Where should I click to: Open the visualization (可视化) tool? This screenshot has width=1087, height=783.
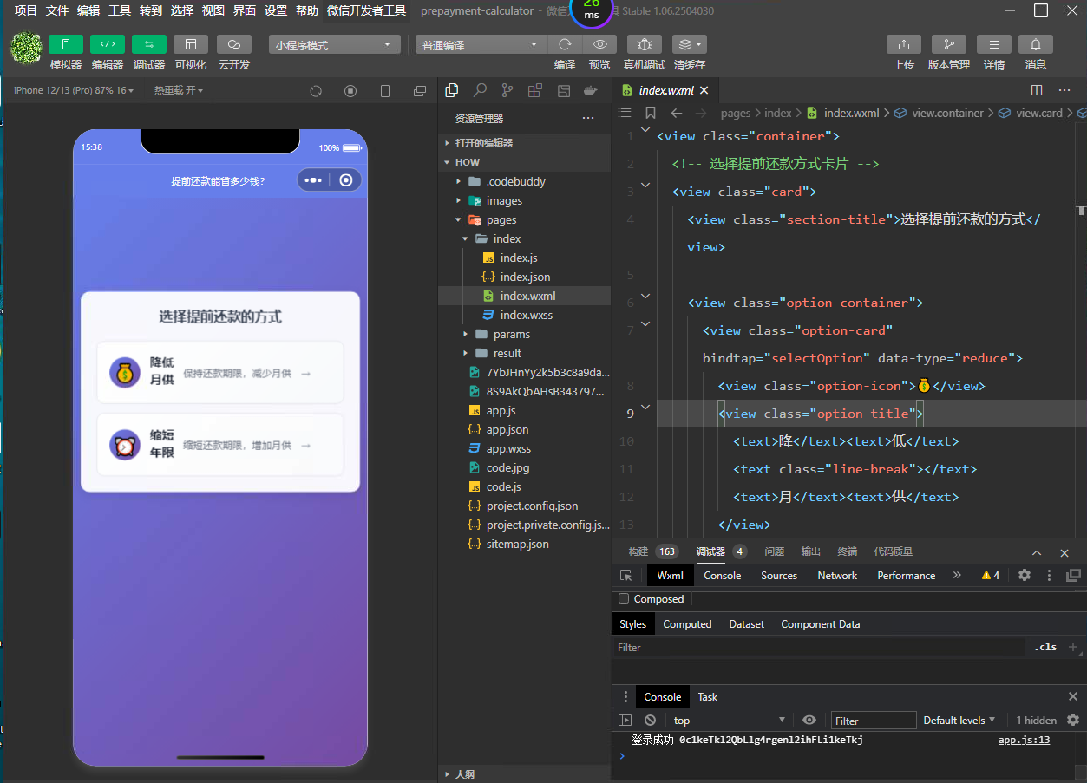191,44
